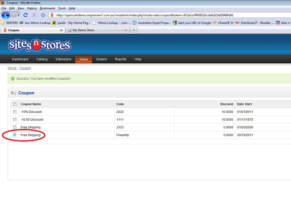Click the Sites n Stores logo
Screen dimensions: 291x206
click(39, 45)
